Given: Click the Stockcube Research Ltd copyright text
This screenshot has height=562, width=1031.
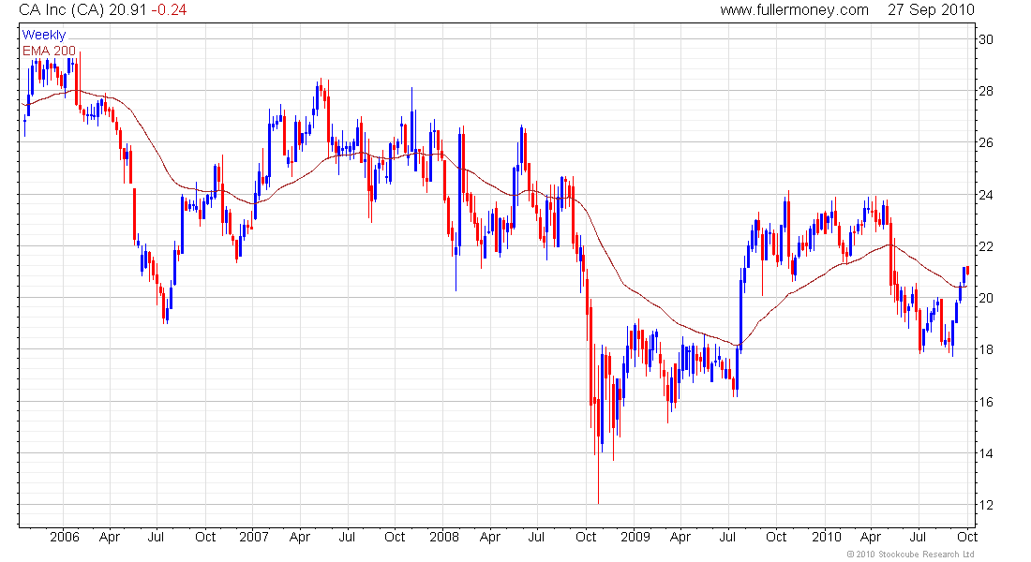Looking at the screenshot, I should point(911,555).
